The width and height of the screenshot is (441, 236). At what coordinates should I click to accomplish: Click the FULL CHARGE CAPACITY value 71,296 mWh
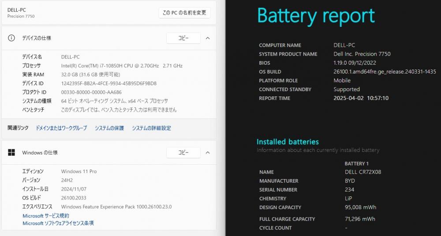click(360, 219)
